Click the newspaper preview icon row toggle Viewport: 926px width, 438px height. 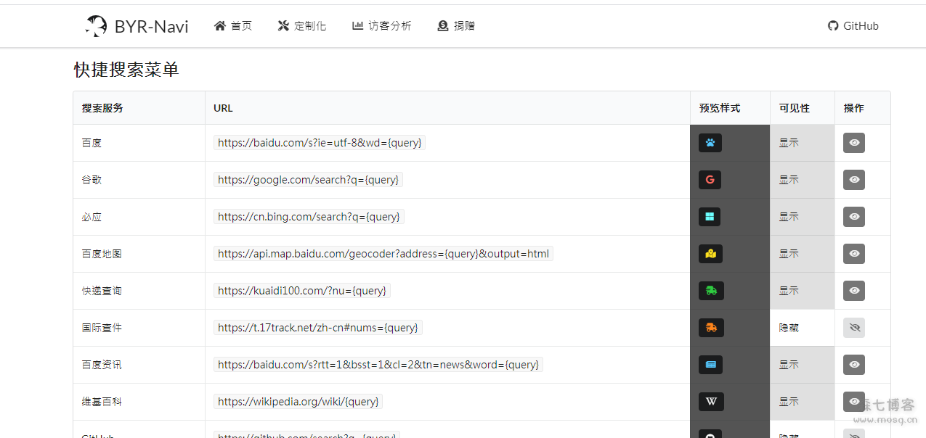pos(854,364)
